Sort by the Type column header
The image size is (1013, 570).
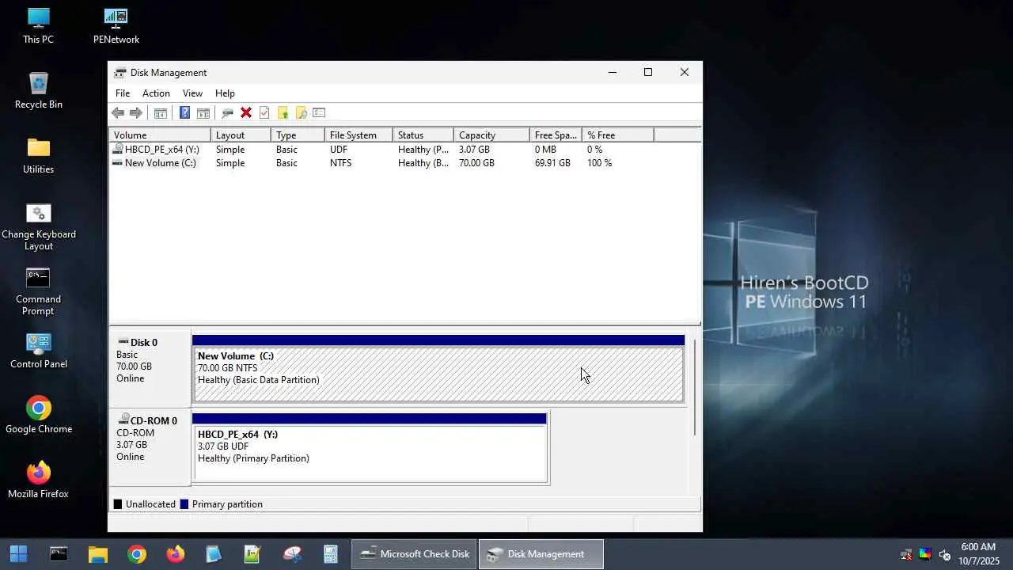298,135
